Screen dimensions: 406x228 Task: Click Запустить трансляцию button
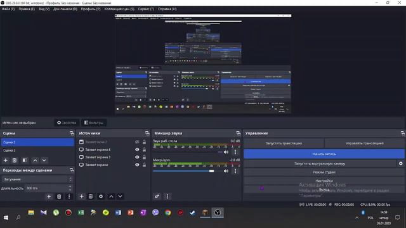click(x=284, y=143)
